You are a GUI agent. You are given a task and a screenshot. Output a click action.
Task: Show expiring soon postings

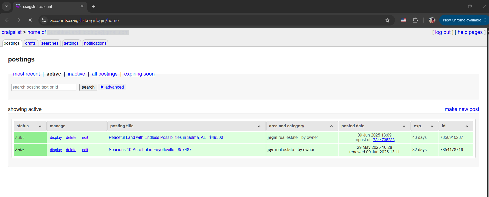click(139, 74)
